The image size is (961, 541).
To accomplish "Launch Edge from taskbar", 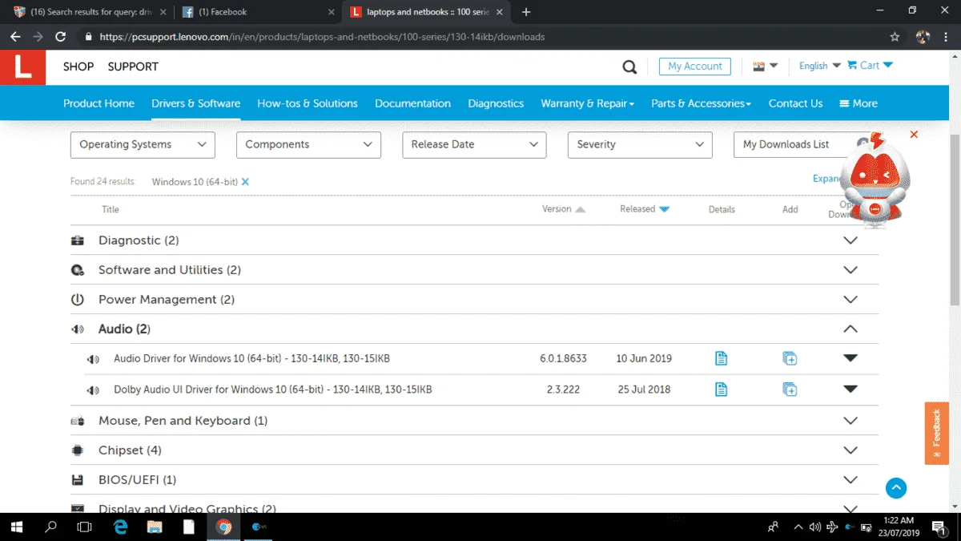I will click(x=121, y=527).
